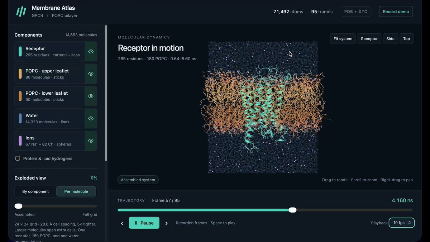Click the PDB + XTC format badge
Screen dimensions: 430x242
click(x=356, y=11)
